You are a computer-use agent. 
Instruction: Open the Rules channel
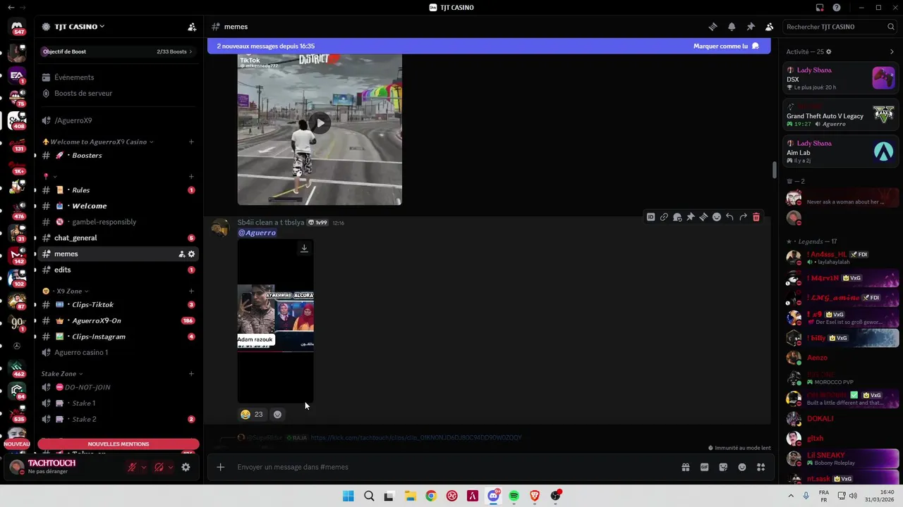117,190
